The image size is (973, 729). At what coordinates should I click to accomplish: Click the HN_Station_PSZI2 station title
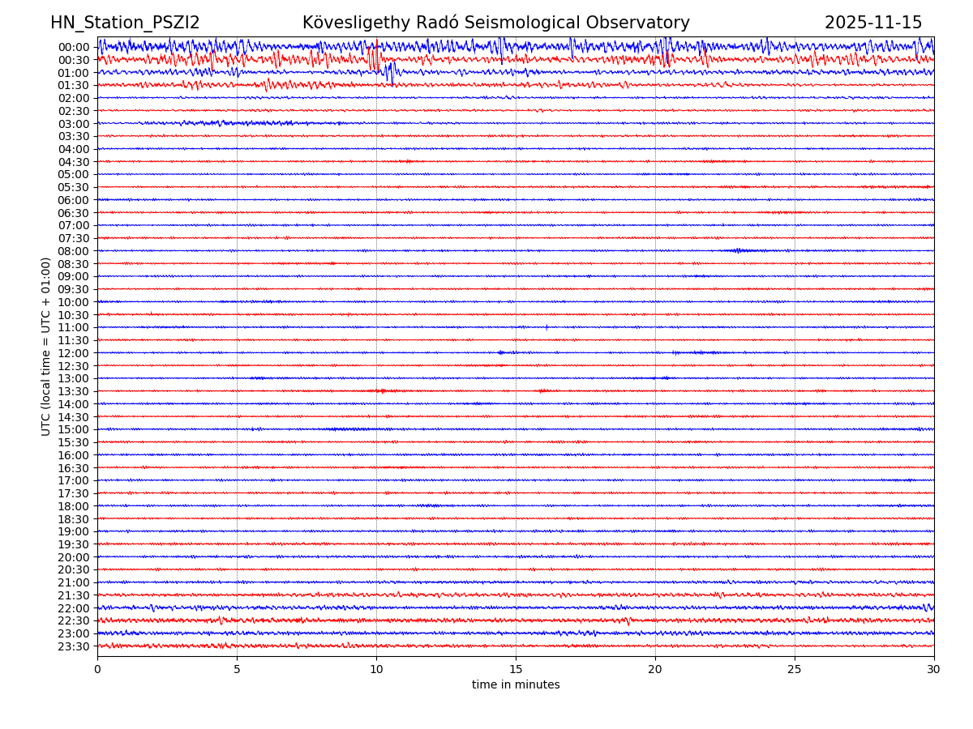click(125, 23)
